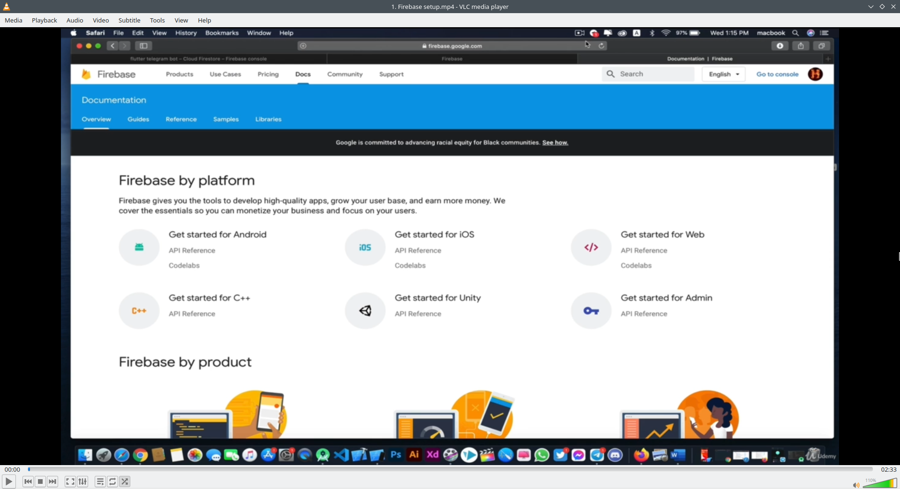Mute audio using the VLC speaker icon
The height and width of the screenshot is (489, 900).
point(856,485)
